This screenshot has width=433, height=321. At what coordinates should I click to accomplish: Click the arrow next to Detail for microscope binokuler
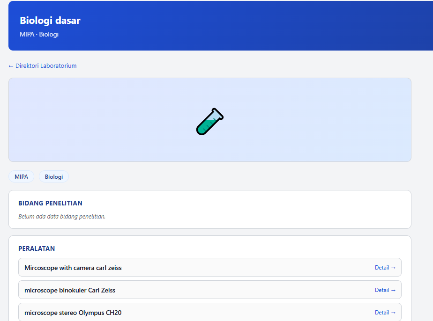click(393, 290)
